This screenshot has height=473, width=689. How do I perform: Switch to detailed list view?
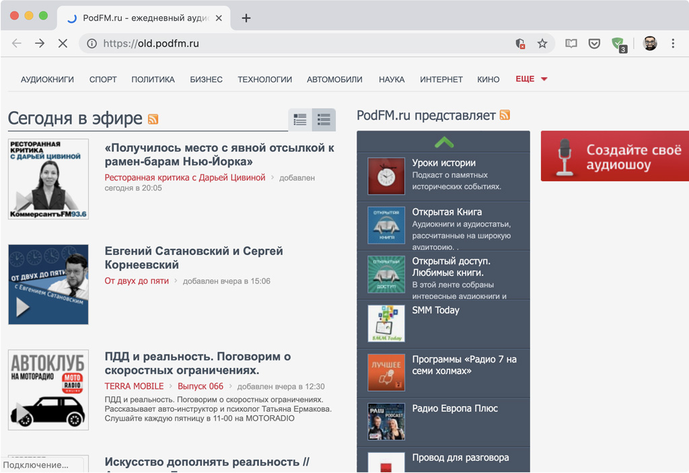point(324,120)
